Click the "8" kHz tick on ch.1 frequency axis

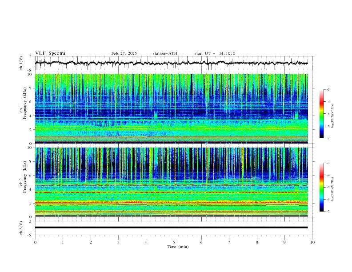(32, 88)
